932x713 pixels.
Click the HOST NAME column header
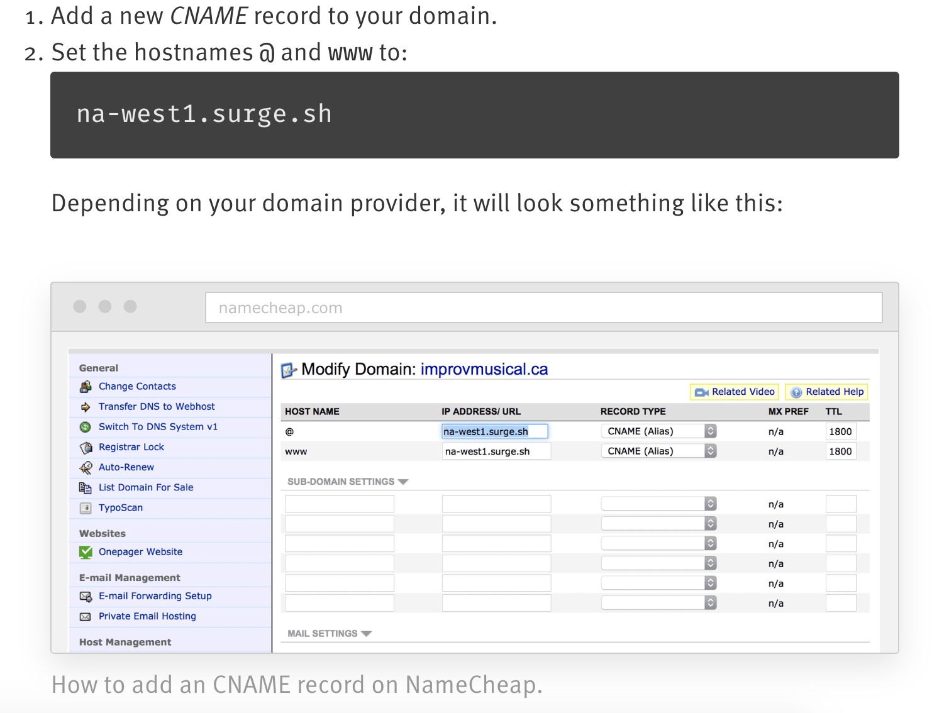[x=312, y=411]
